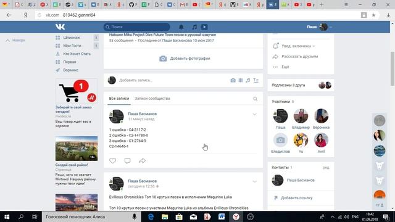Expand Ещё menu in right panel

285,67
